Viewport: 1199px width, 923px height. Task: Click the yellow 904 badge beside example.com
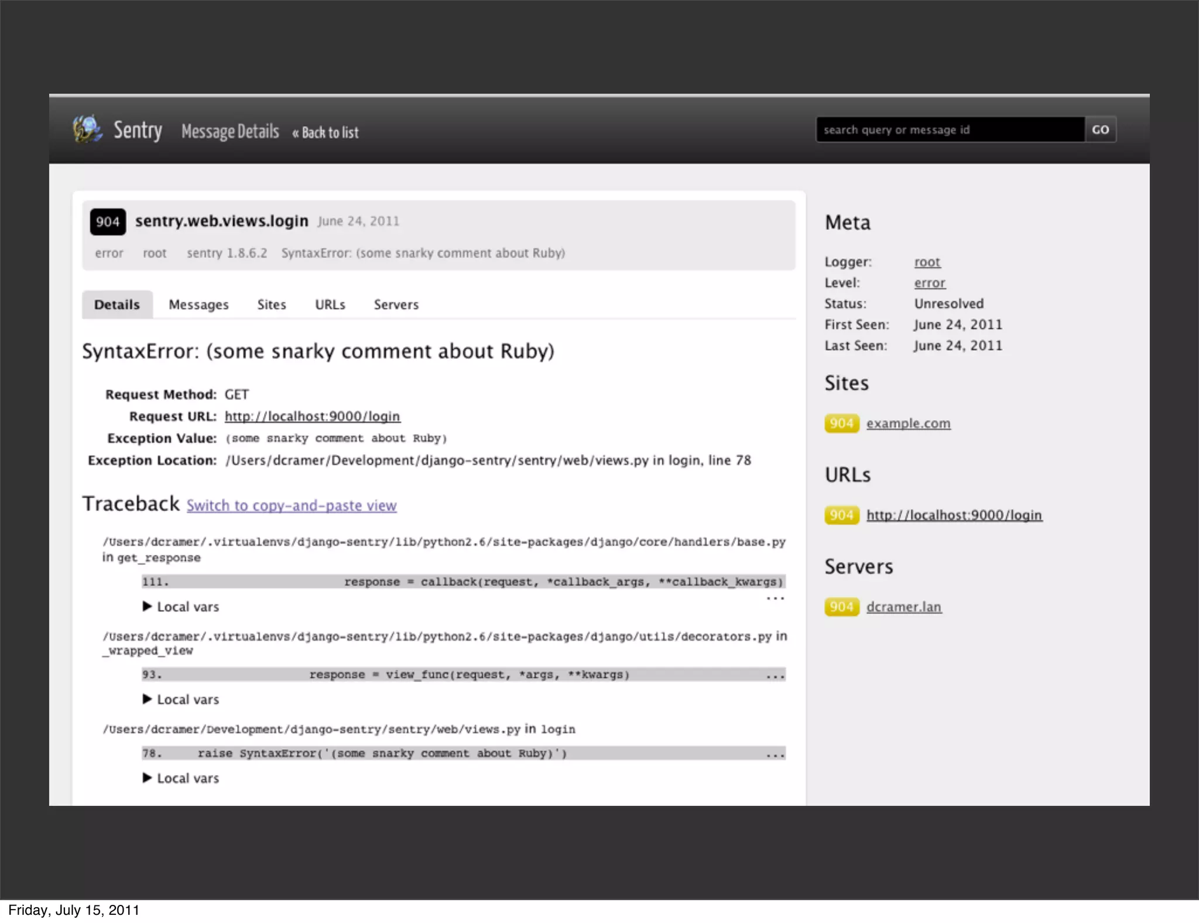pos(841,423)
